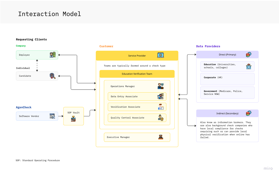The image size is (279, 180).
Task: Click the Candidate magnifier icon
Action: (53, 76)
